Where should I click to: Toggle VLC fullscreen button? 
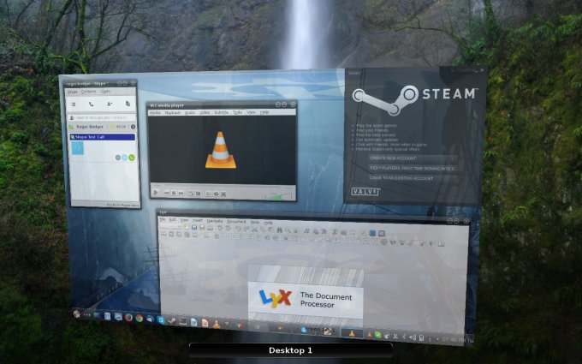coord(191,194)
